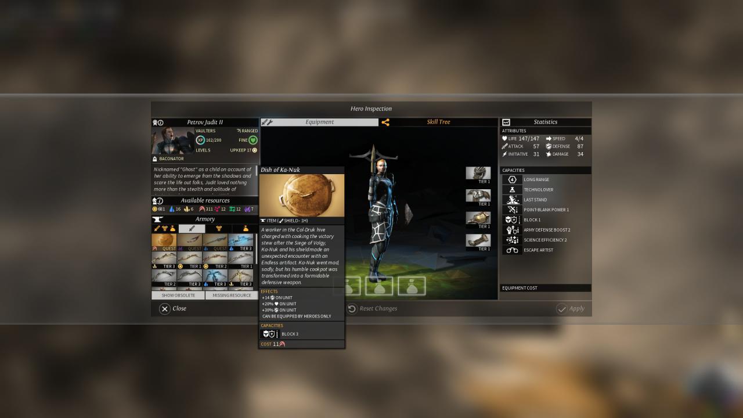Toggle the Missing Resource filter
Screen dimensions: 743x418
[x=232, y=295]
